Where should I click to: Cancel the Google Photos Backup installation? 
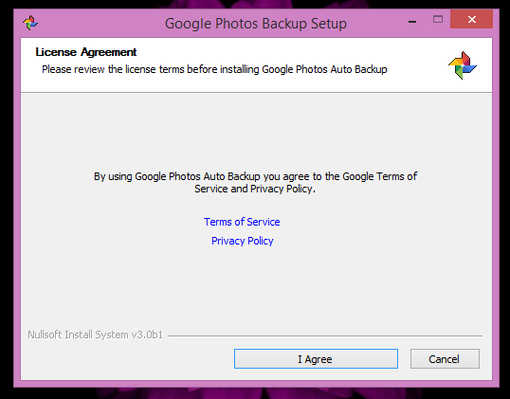(445, 358)
